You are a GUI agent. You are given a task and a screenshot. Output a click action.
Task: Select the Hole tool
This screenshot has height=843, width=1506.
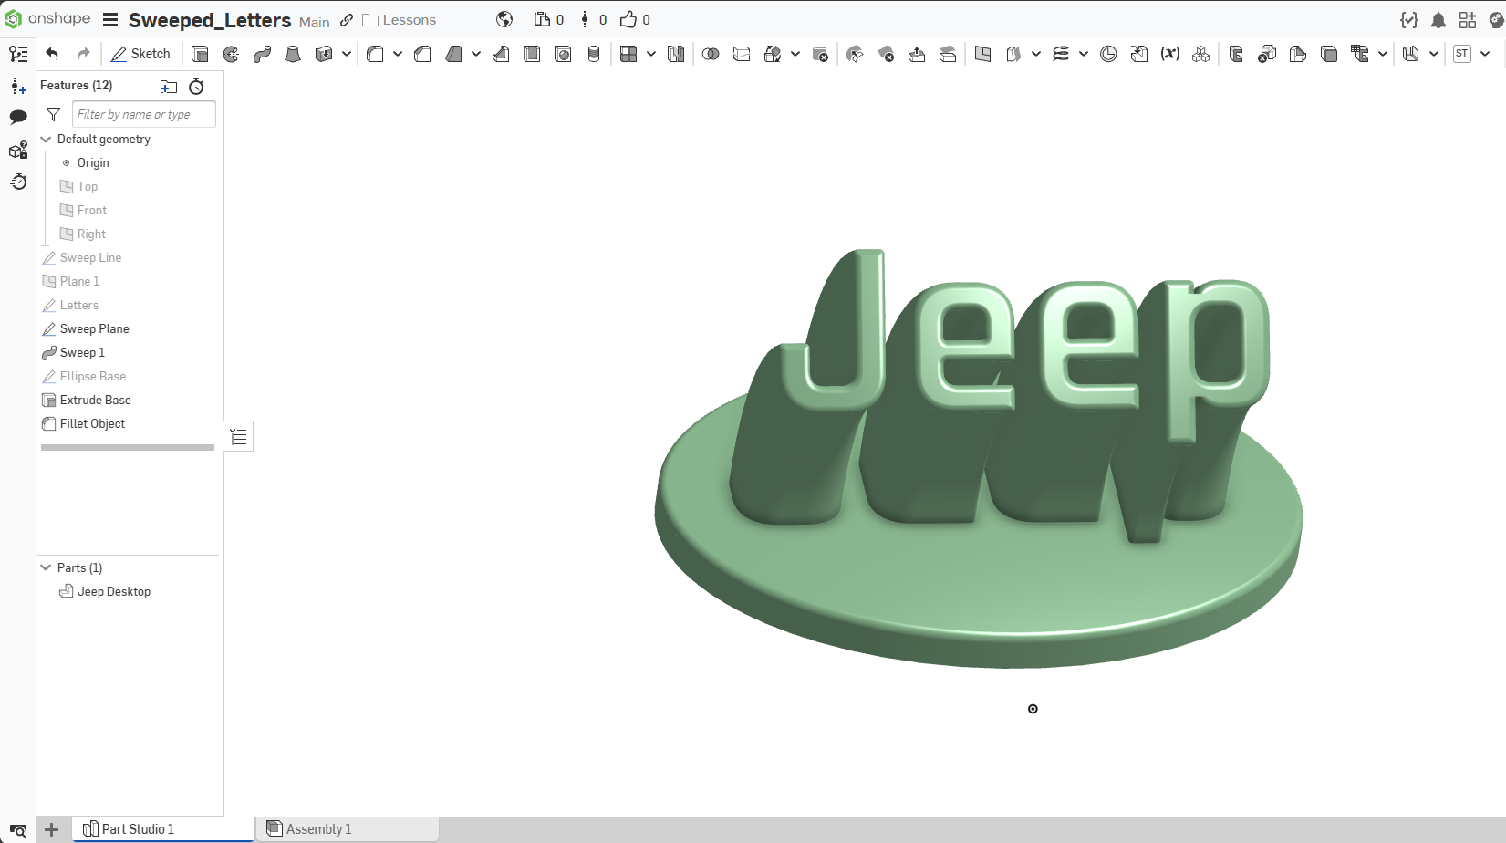563,54
